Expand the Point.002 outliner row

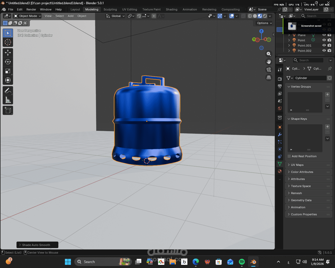(289, 51)
